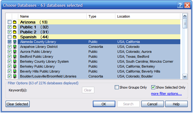Click the Search button
193x113 pixels.
(x=128, y=104)
